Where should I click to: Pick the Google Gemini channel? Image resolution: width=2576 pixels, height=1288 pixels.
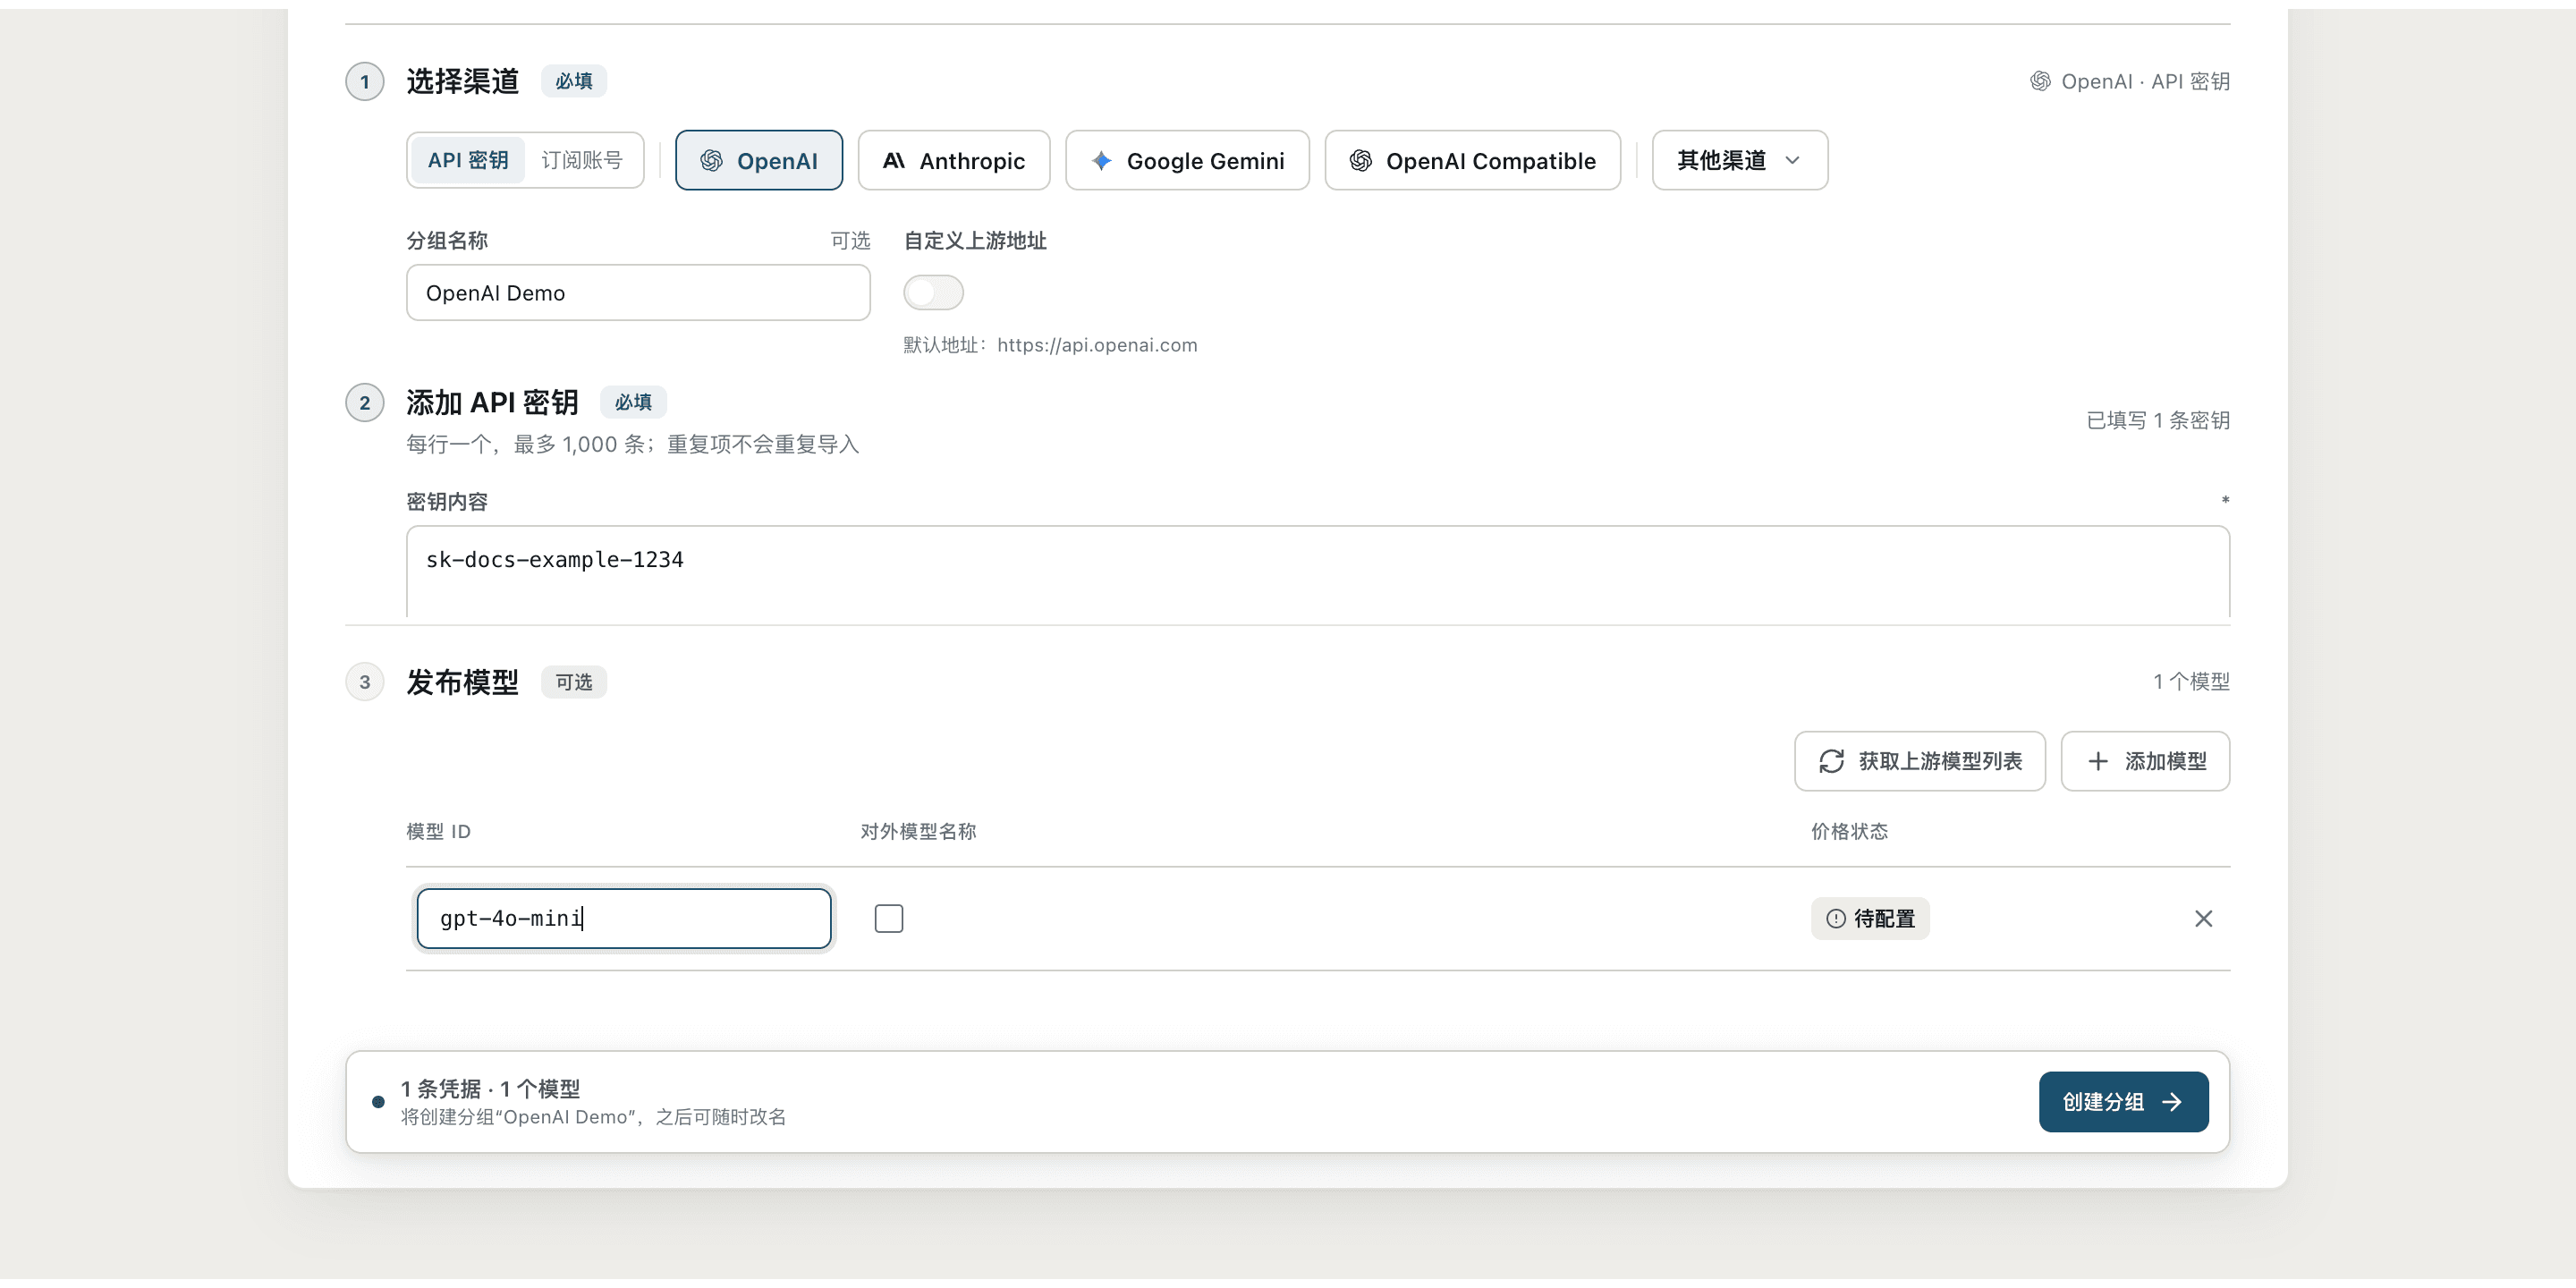[x=1187, y=160]
